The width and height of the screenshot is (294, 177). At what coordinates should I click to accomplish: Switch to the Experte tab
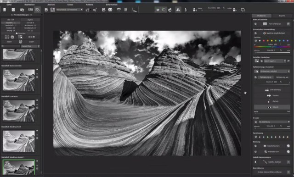[282, 16]
